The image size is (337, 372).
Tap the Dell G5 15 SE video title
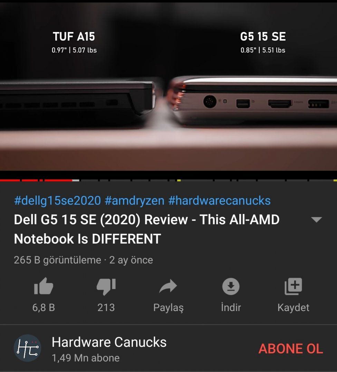(x=147, y=229)
